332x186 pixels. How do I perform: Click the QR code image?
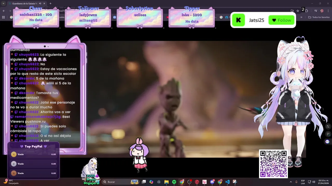(273, 164)
